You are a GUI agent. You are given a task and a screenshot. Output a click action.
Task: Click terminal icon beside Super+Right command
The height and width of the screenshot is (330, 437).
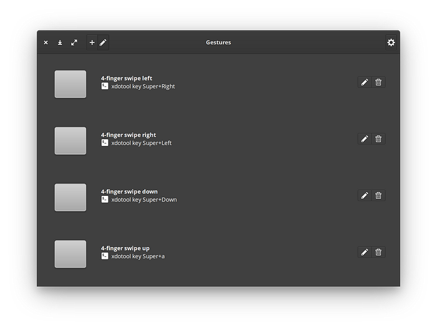(105, 86)
